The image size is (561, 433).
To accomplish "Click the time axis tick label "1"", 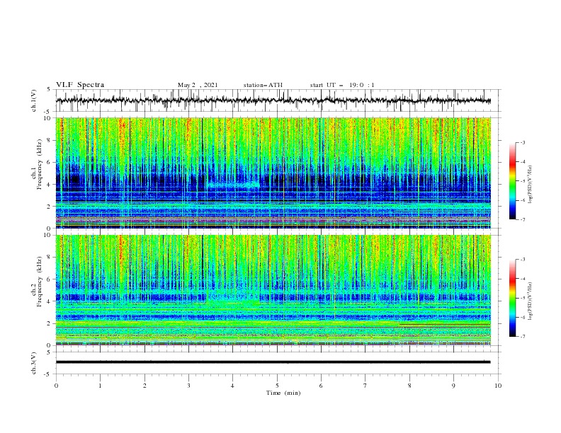I will 100,386.
